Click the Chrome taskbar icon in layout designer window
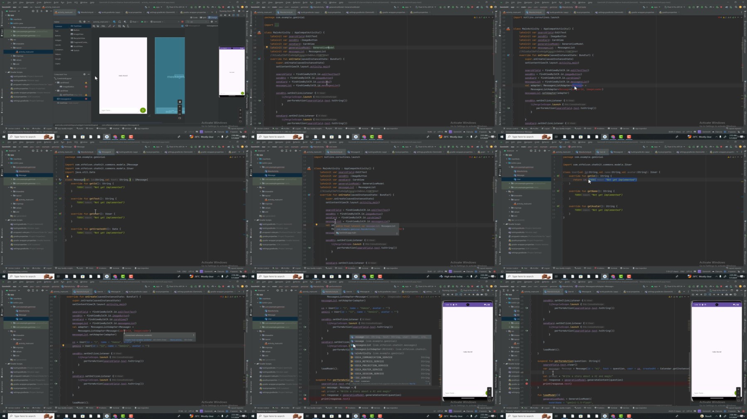This screenshot has width=747, height=419. click(115, 137)
